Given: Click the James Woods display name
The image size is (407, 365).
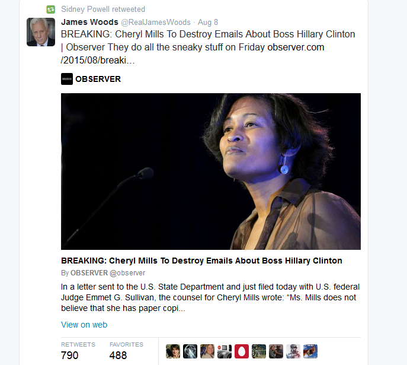Looking at the screenshot, I should coord(89,22).
